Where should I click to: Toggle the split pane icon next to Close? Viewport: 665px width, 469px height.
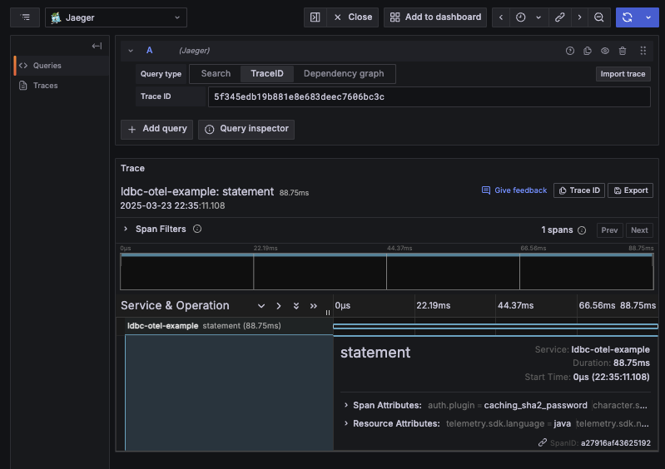(x=314, y=17)
